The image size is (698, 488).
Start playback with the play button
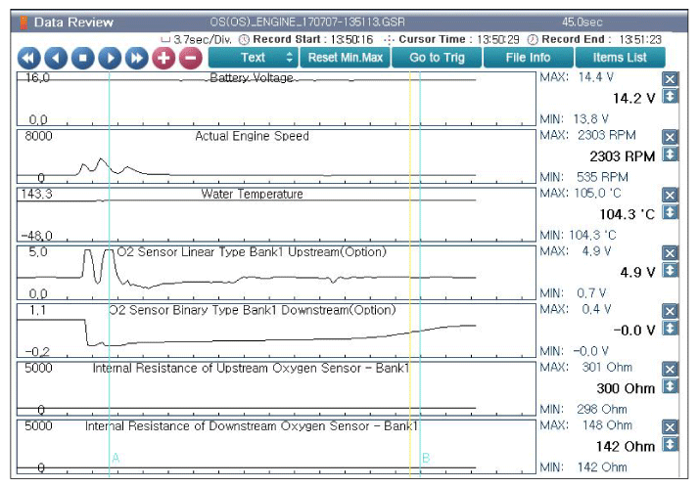[x=110, y=58]
